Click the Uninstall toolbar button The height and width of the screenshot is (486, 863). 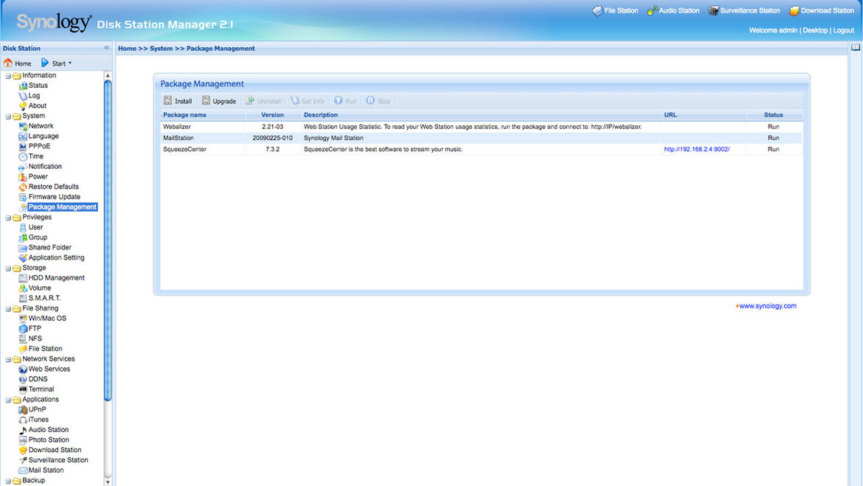click(263, 101)
